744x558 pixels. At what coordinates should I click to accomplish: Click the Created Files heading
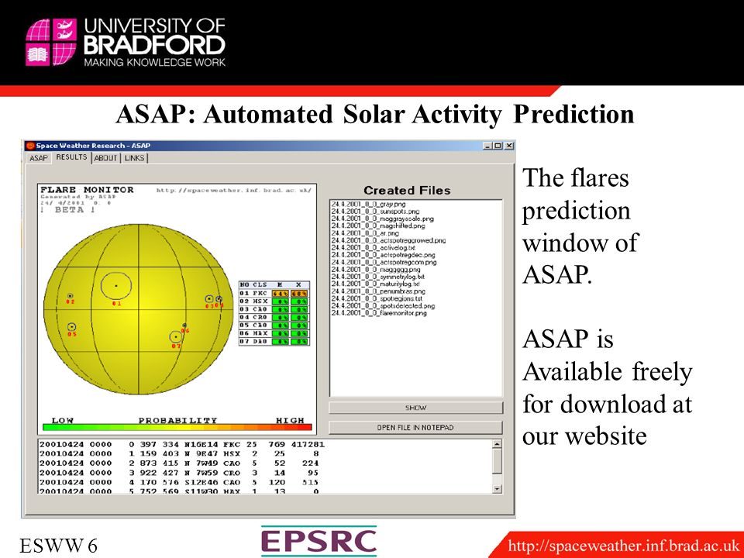pos(407,191)
